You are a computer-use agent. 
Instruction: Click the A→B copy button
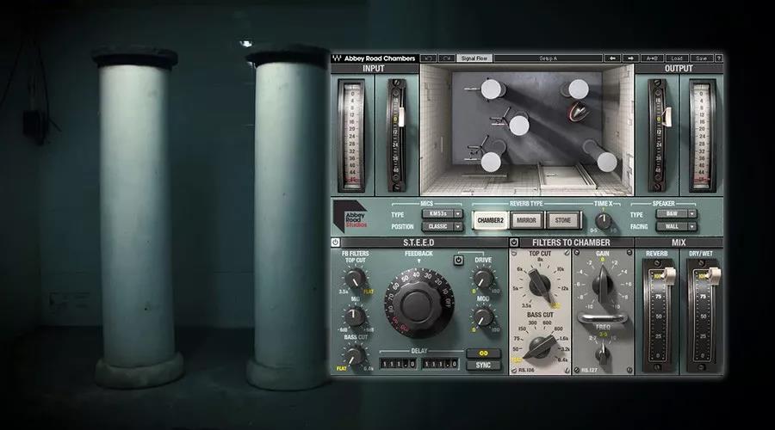pos(652,58)
